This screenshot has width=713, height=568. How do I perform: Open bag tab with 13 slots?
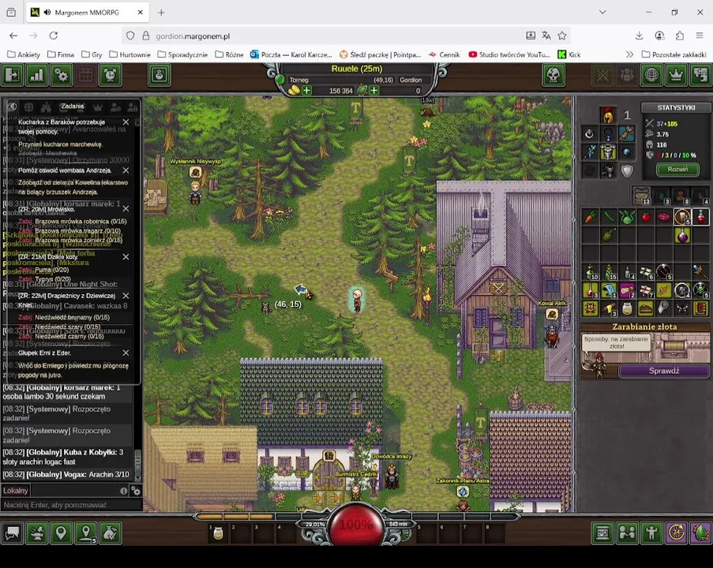pos(642,196)
